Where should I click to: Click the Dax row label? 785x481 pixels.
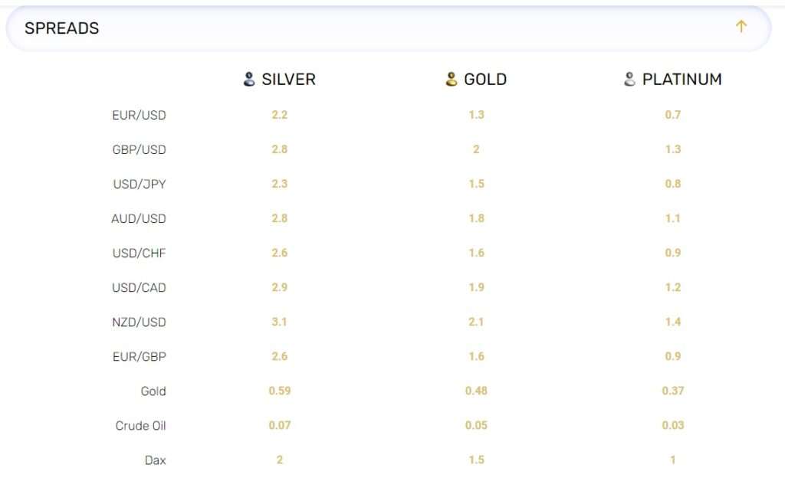155,460
